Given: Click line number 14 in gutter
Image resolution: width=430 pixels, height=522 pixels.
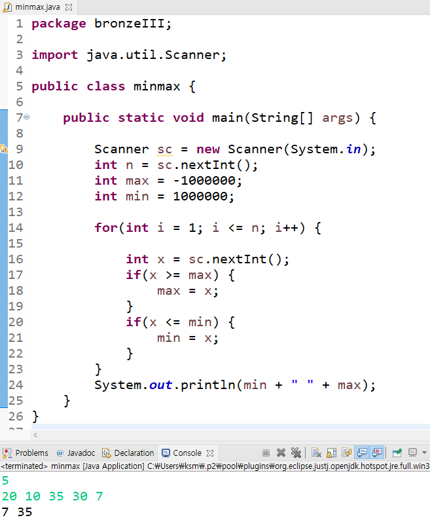Looking at the screenshot, I should (16, 228).
